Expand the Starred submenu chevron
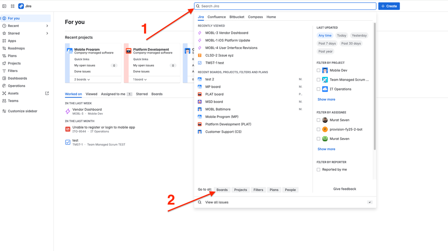 coord(47,33)
